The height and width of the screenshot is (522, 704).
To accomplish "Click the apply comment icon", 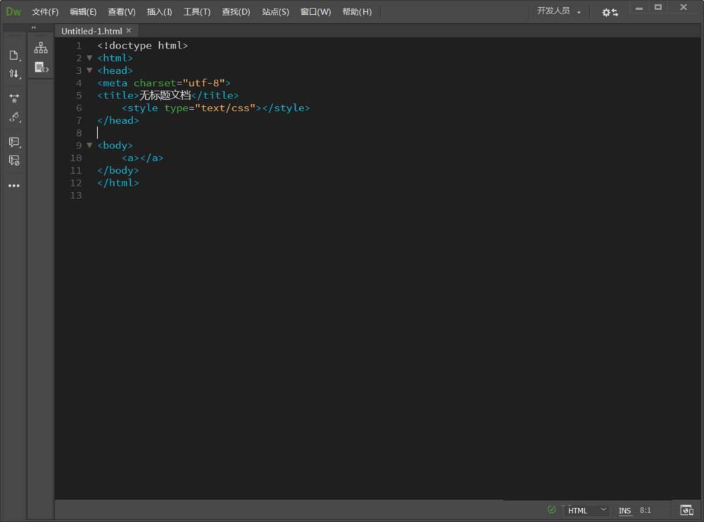I will (x=14, y=142).
